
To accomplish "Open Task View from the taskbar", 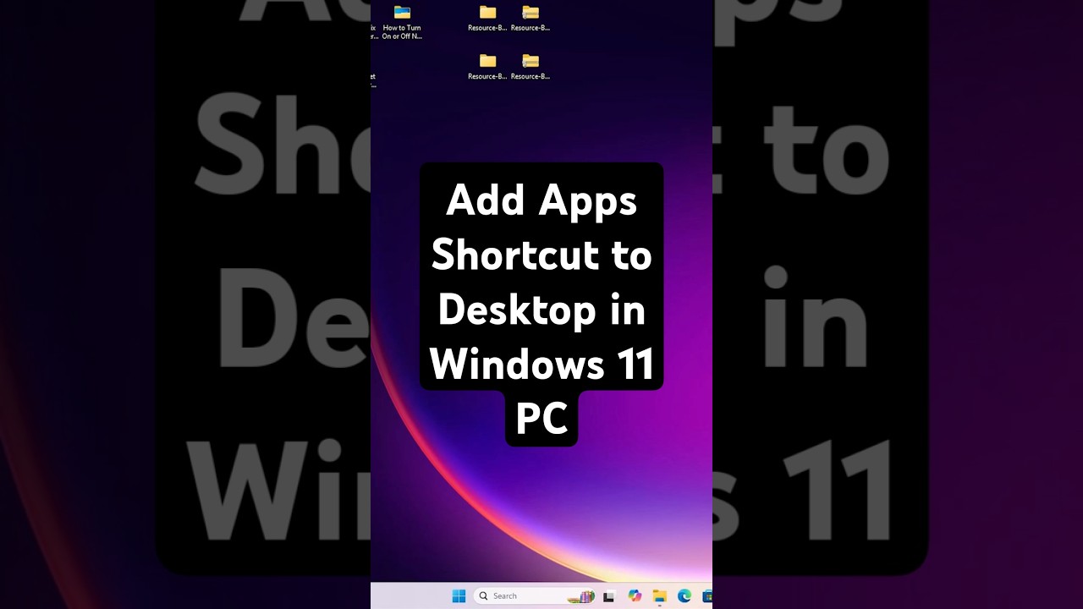I will [x=608, y=597].
